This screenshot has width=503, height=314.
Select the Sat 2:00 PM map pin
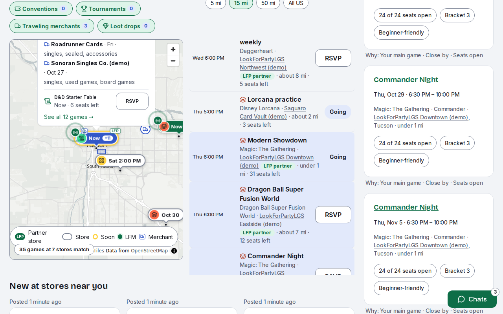(120, 161)
